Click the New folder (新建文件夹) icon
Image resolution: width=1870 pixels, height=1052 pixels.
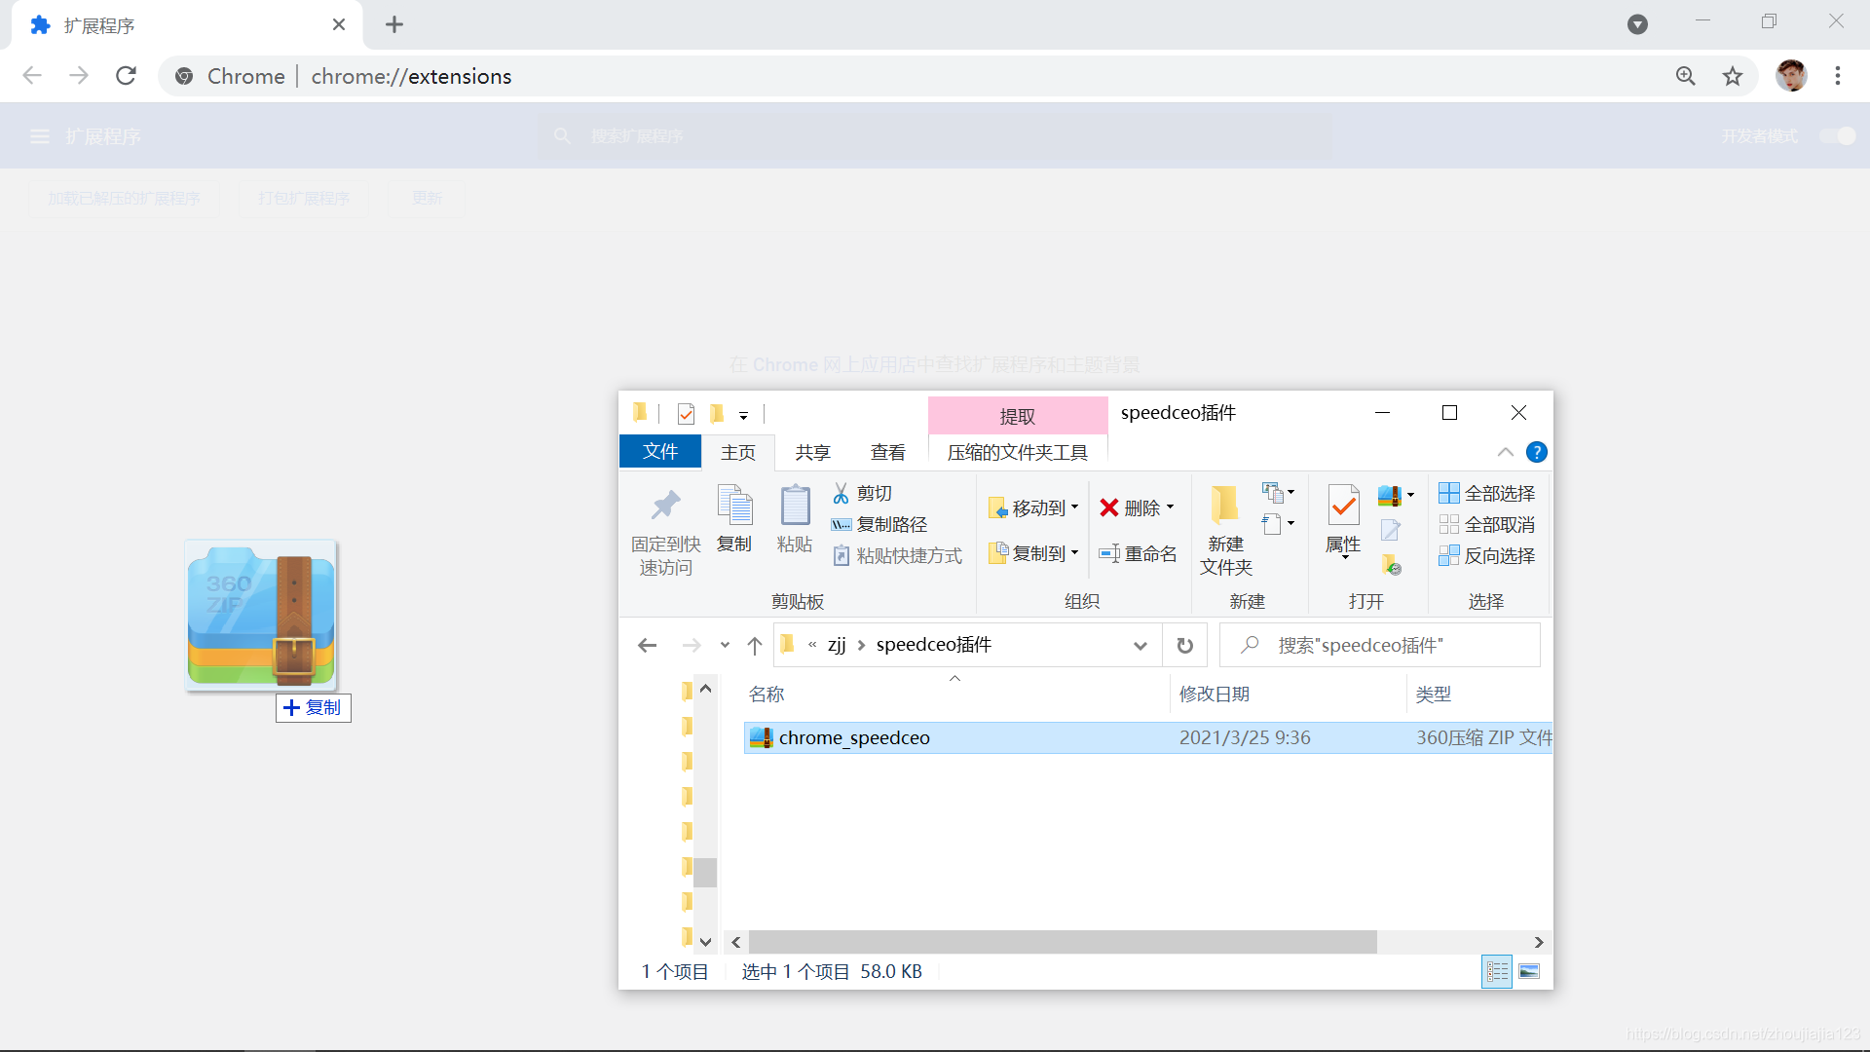click(x=1225, y=507)
